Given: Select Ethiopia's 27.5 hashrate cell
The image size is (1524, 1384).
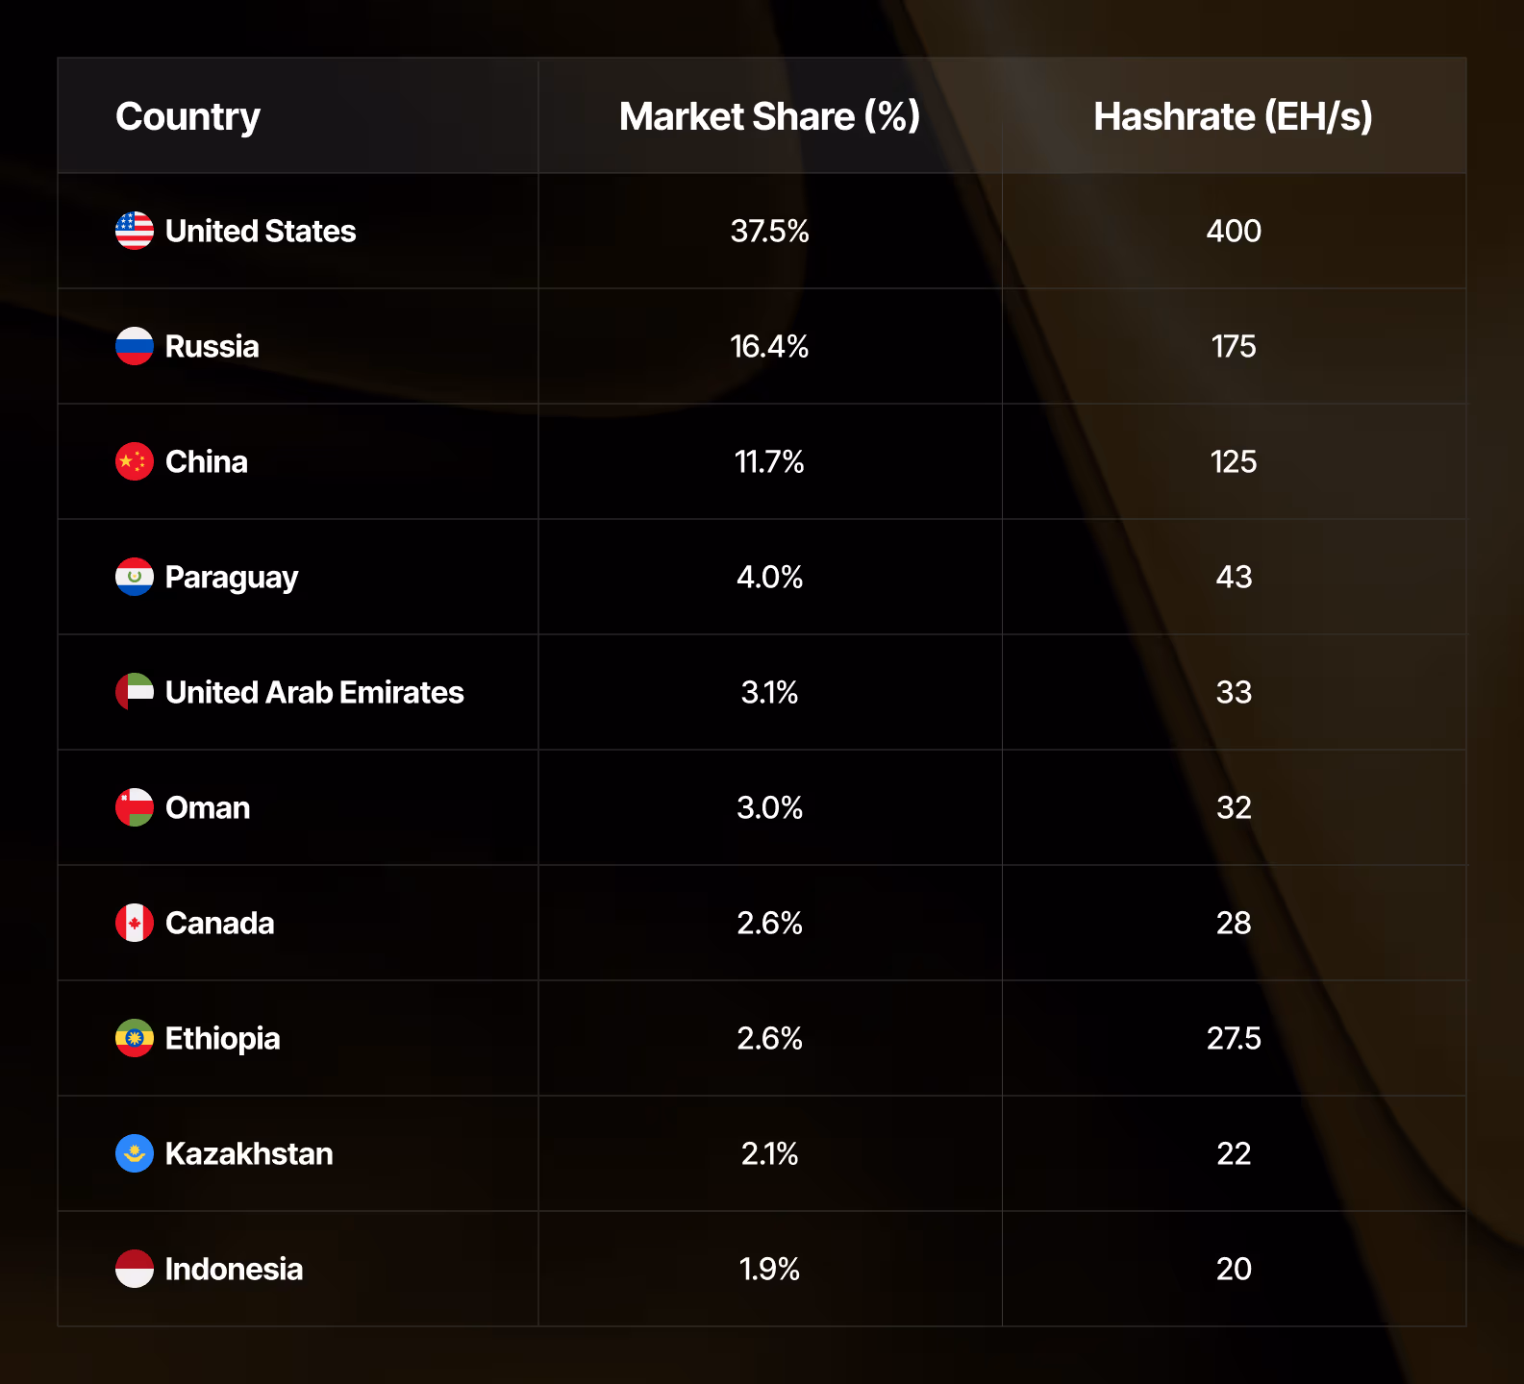Looking at the screenshot, I should 1234,1038.
